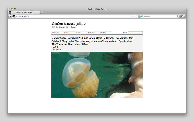
Task: Open the bookmarks toolbar button at far right
Action: point(183,16)
